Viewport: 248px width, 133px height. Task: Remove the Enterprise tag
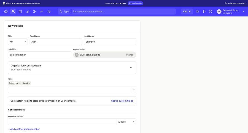click(x=20, y=83)
